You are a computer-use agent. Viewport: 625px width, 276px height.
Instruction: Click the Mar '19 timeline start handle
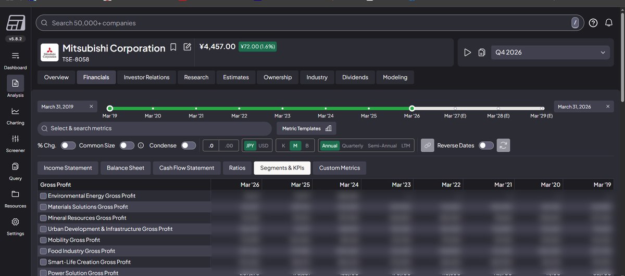pos(109,109)
